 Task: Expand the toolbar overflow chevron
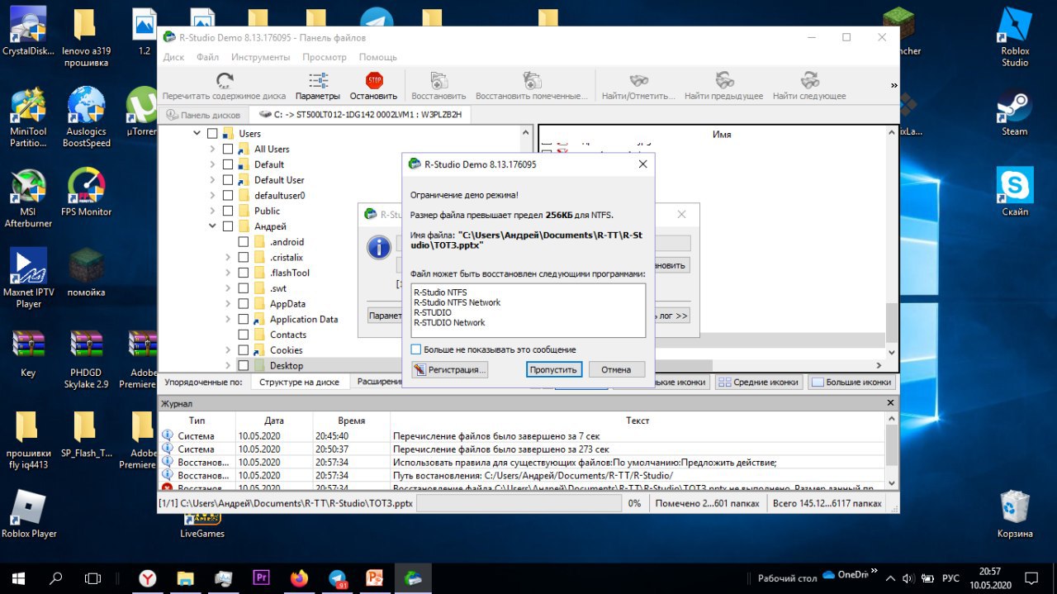893,85
